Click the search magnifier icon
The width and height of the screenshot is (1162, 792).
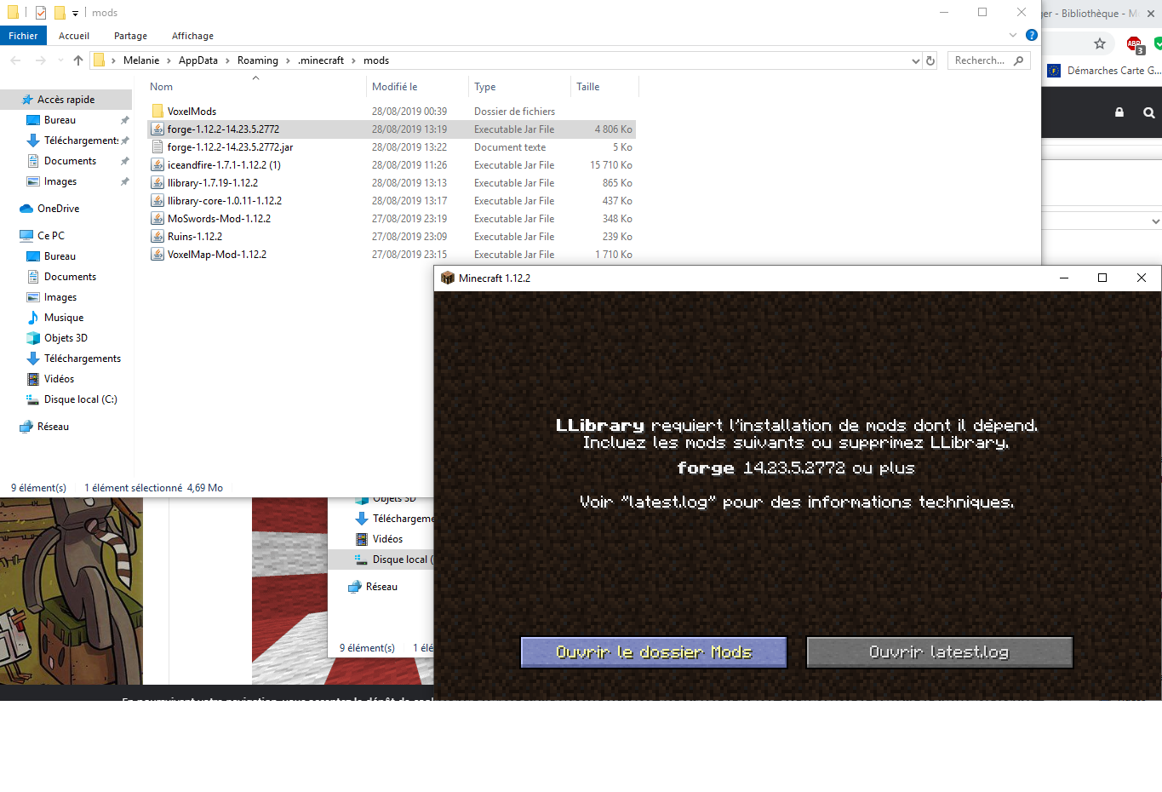tap(1019, 60)
